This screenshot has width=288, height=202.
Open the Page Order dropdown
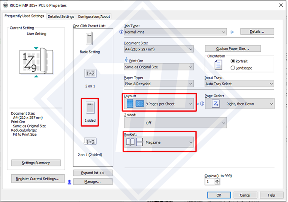(239, 104)
